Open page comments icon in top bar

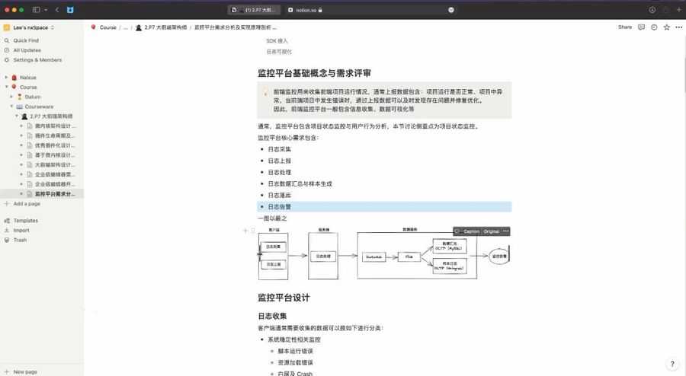641,27
